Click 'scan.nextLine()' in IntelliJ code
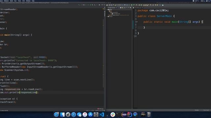 click(x=23, y=80)
